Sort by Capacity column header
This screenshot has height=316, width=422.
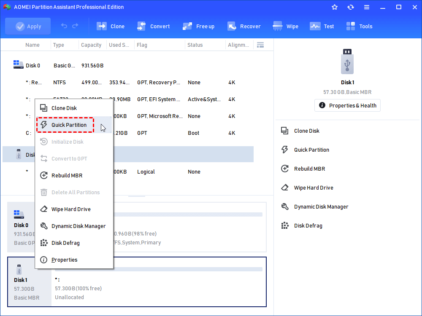91,45
